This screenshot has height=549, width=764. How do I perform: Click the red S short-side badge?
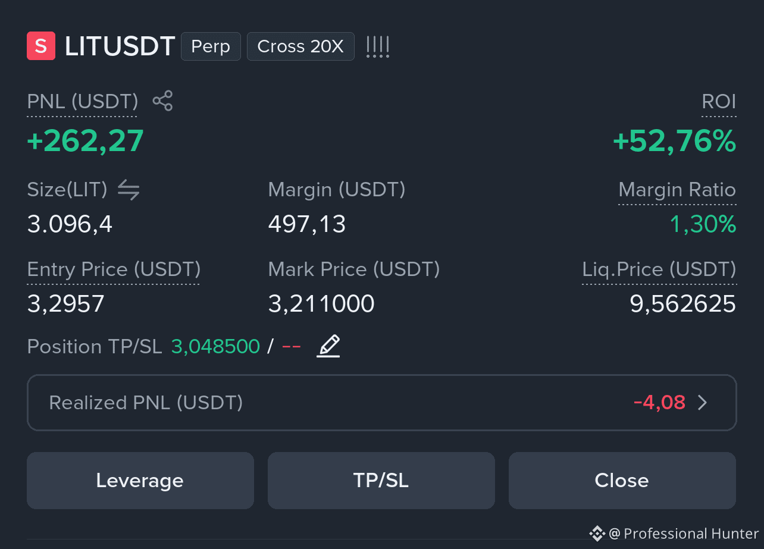click(x=41, y=46)
